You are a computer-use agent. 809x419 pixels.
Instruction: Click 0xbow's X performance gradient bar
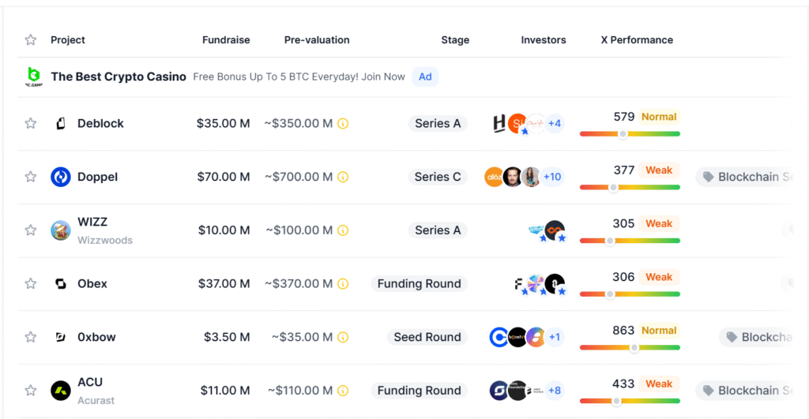(630, 347)
